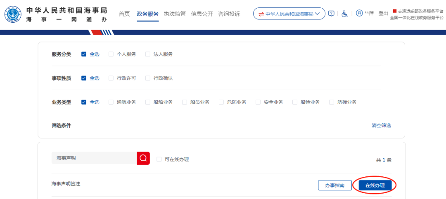
Task: Open 执法监管 nav item
Action: [x=175, y=14]
